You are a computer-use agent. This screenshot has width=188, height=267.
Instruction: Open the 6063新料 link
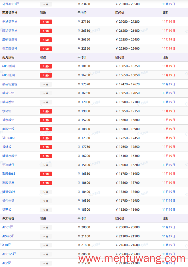(9, 66)
